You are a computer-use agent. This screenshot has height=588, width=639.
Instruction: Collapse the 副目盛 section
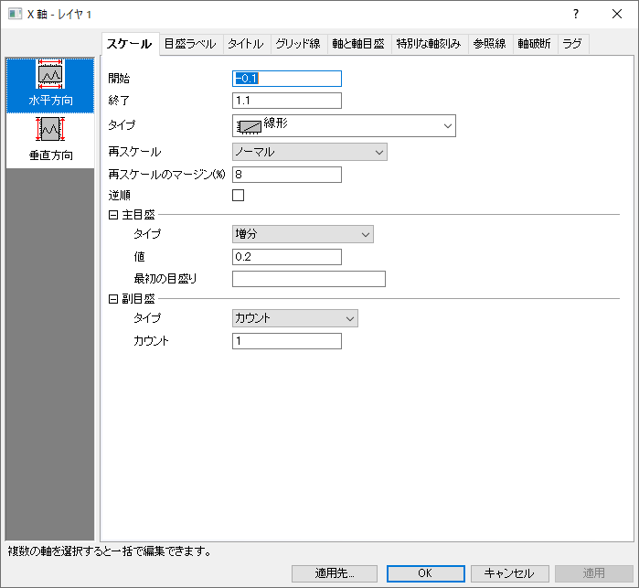112,299
